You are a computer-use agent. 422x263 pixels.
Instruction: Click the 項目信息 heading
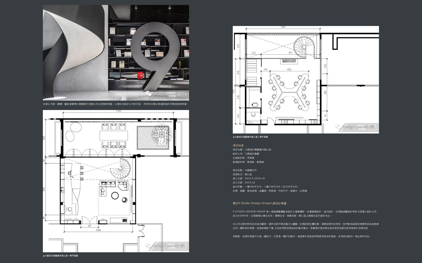(x=238, y=145)
